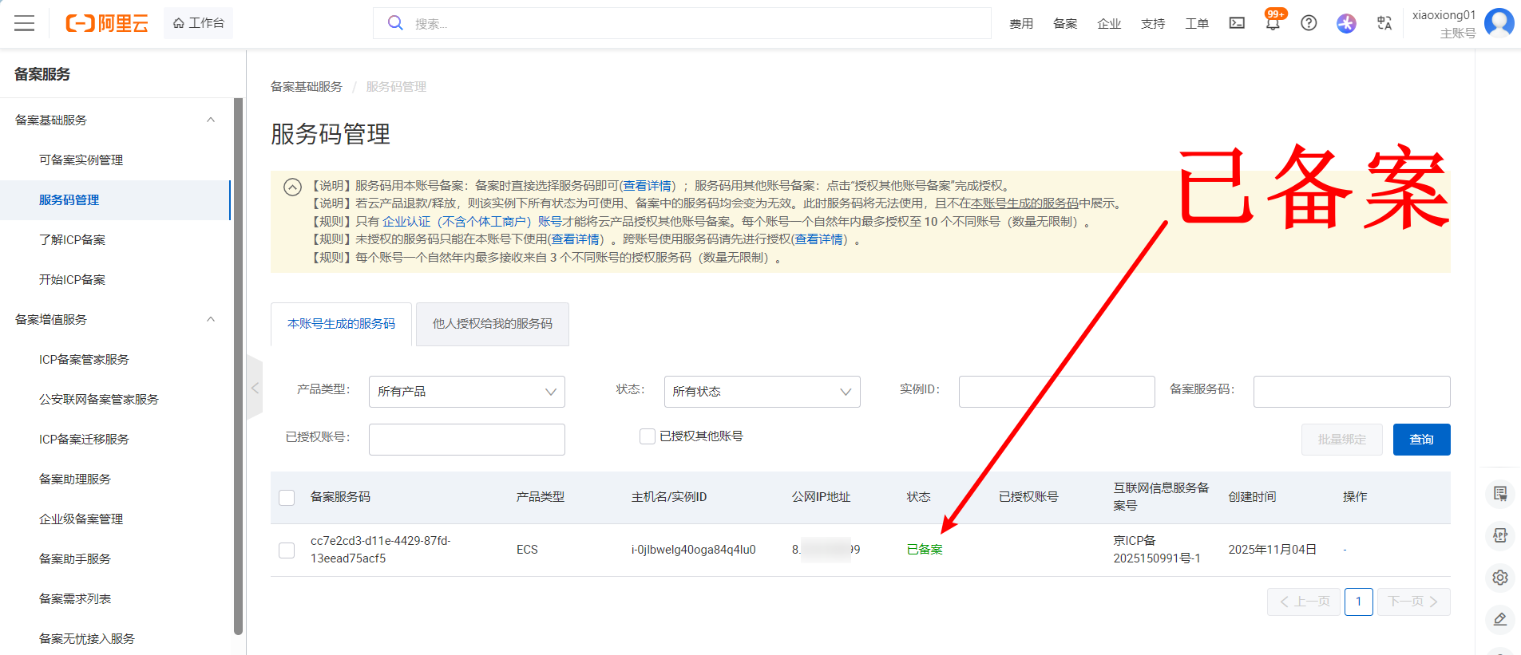The height and width of the screenshot is (655, 1521).
Task: Select page 1 in pagination
Action: click(x=1359, y=602)
